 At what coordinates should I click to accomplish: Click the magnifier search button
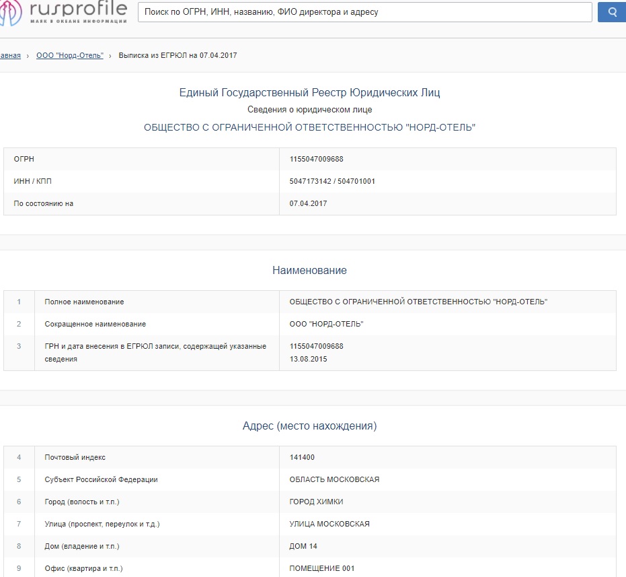tap(612, 12)
